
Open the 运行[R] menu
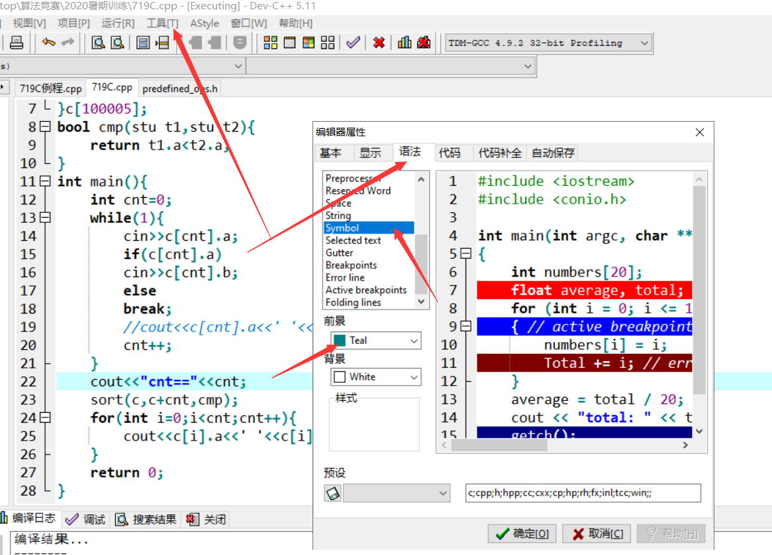118,23
